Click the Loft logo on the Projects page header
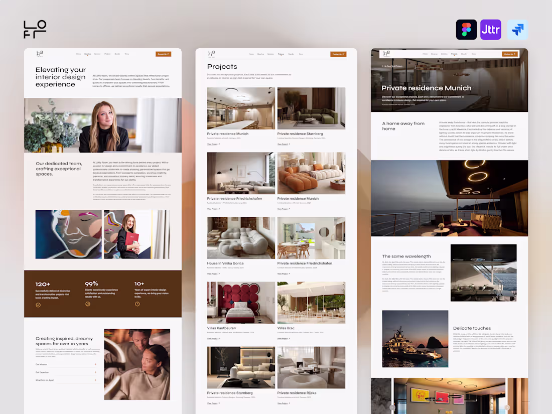 (x=212, y=54)
